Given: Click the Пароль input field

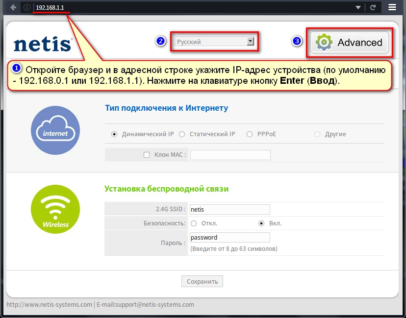Looking at the screenshot, I should [x=229, y=237].
